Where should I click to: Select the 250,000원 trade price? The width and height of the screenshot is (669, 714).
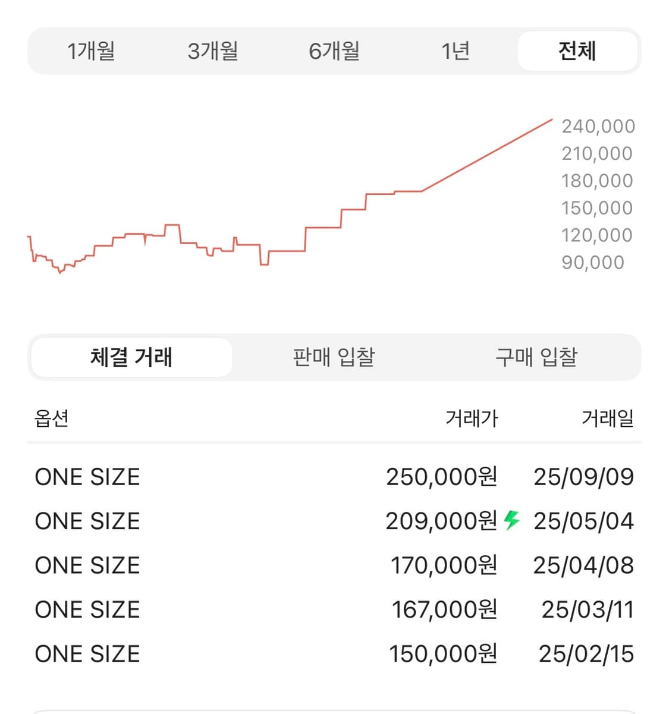[441, 477]
